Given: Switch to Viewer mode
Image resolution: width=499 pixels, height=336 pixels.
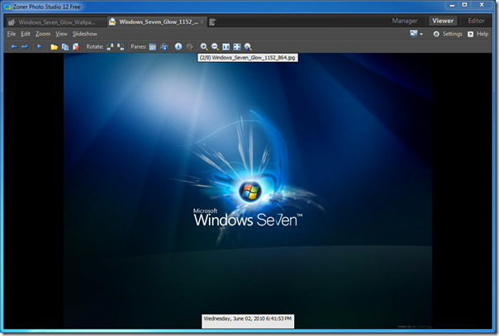Looking at the screenshot, I should tap(443, 21).
